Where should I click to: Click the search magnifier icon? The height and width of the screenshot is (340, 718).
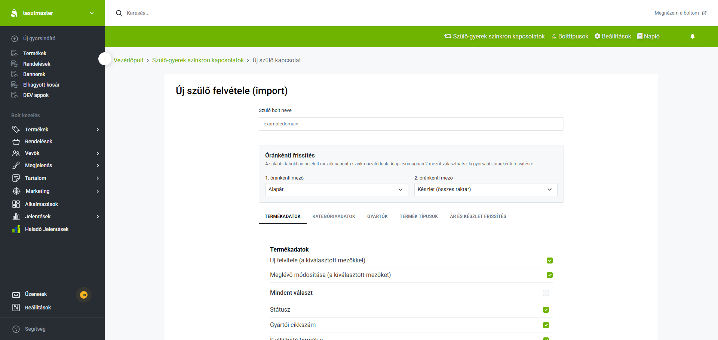119,13
